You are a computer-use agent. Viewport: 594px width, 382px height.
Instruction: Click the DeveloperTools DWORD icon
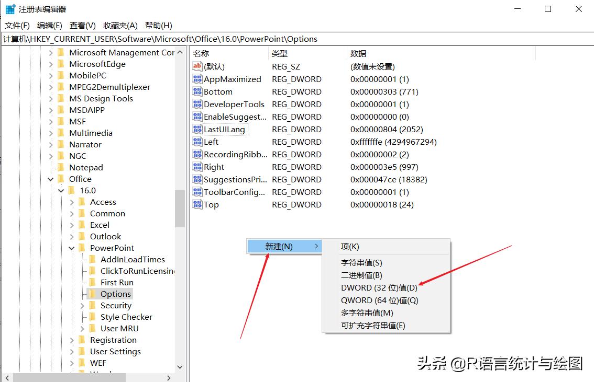(x=197, y=104)
